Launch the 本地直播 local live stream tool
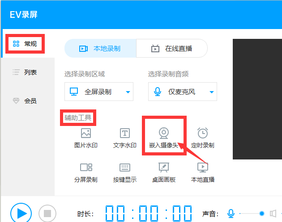Image resolution: width=282 pixels, height=222 pixels. pos(203,173)
